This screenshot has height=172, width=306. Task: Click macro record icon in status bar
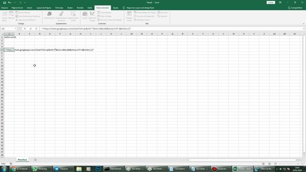[x=11, y=164]
